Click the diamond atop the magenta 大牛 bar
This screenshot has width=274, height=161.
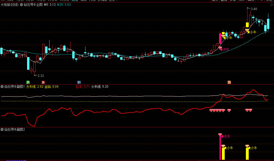pos(220,135)
